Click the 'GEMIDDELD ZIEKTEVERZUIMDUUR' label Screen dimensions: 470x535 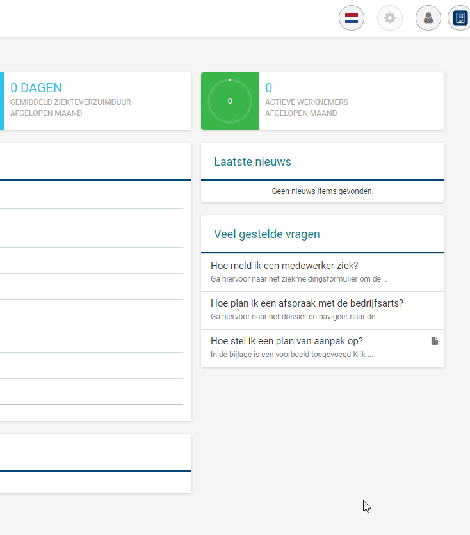coord(70,102)
